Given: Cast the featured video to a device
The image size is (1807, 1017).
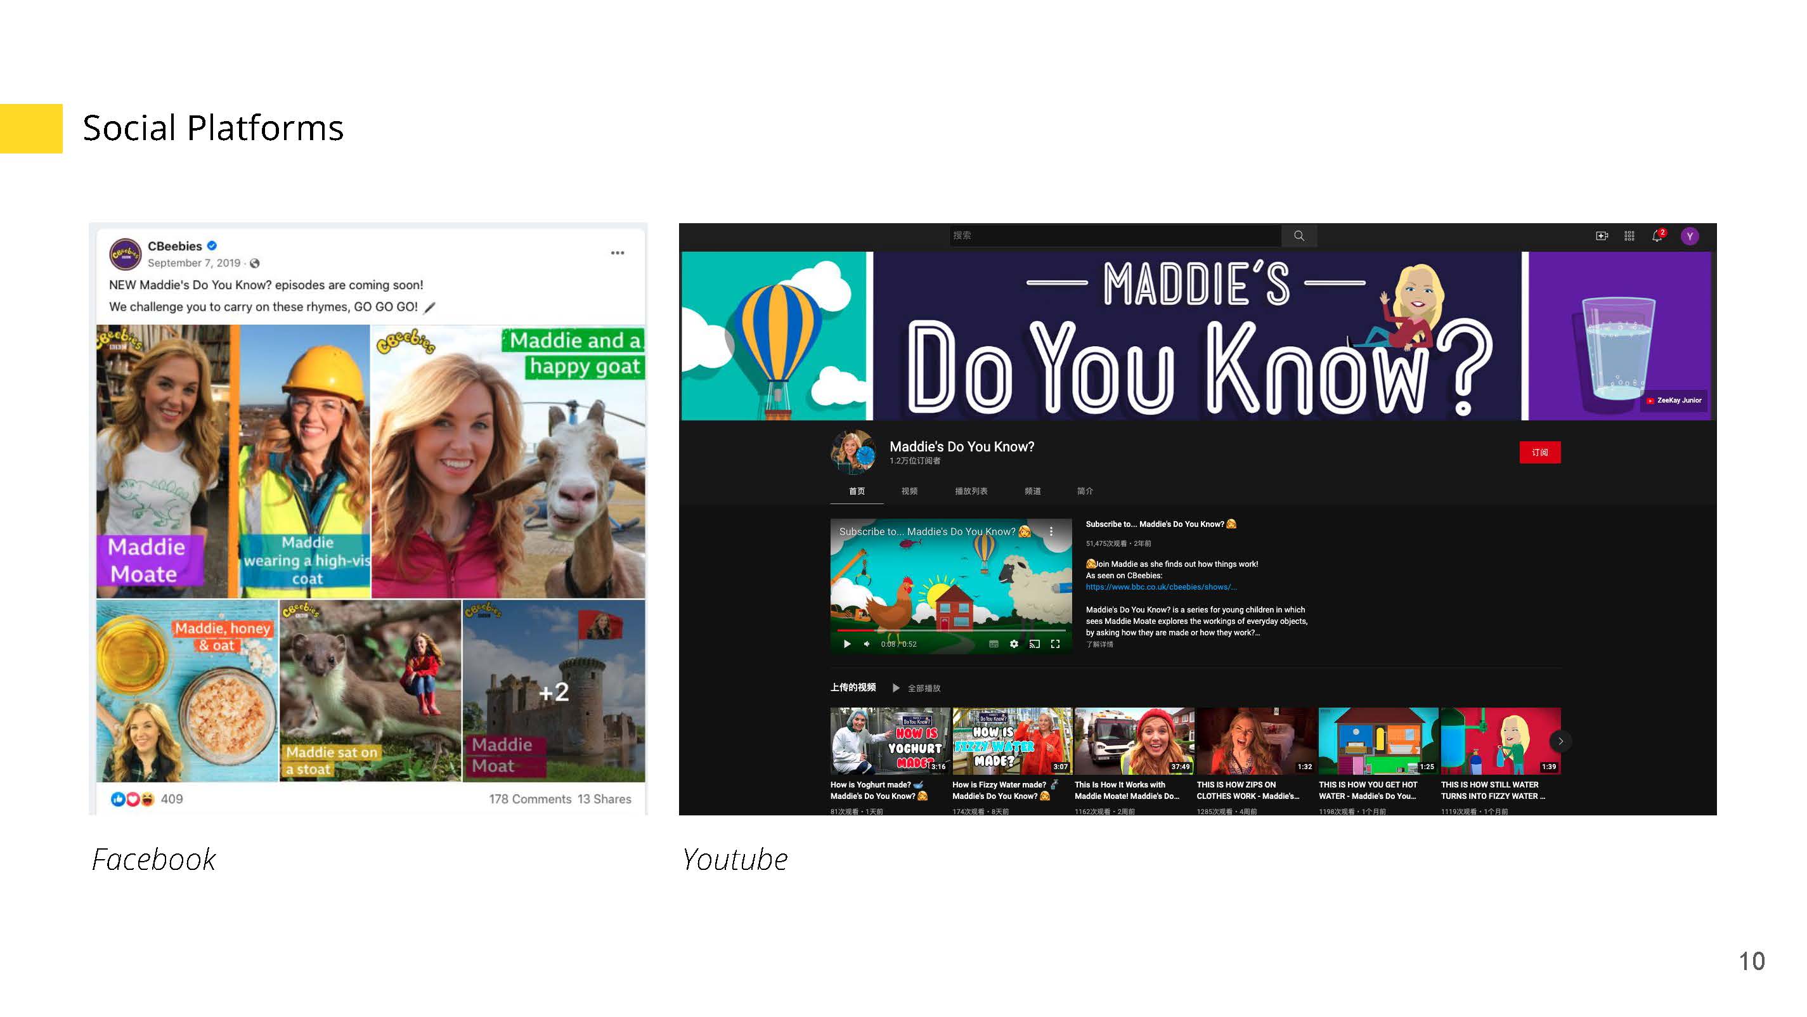Looking at the screenshot, I should pos(1034,644).
